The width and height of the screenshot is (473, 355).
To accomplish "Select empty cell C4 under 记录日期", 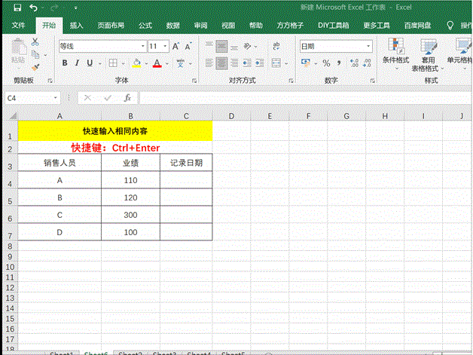I will click(x=186, y=180).
